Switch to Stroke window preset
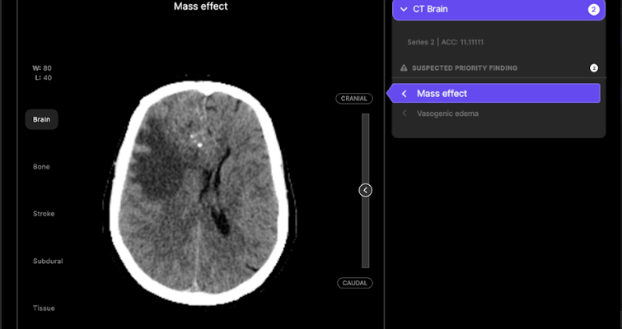Screen dimensions: 622x329 44,214
